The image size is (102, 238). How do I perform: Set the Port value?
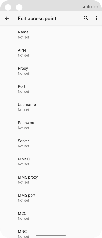51,89
